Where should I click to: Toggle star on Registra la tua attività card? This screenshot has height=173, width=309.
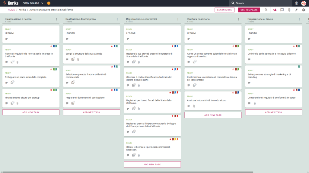[172, 46]
